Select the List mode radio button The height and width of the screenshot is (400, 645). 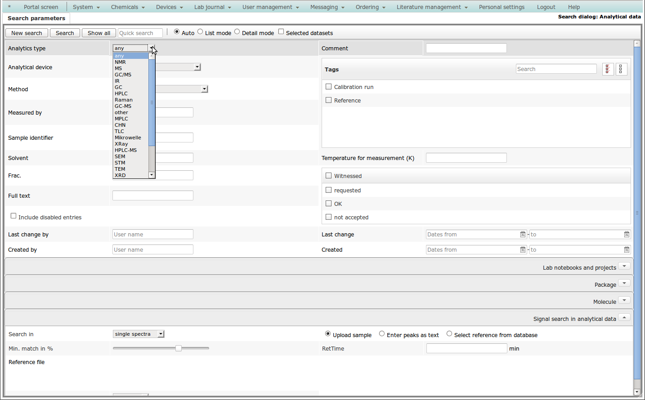pyautogui.click(x=200, y=32)
